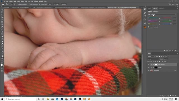
Task: Open Photoshop search icon at top right
Action: pyautogui.click(x=170, y=4)
